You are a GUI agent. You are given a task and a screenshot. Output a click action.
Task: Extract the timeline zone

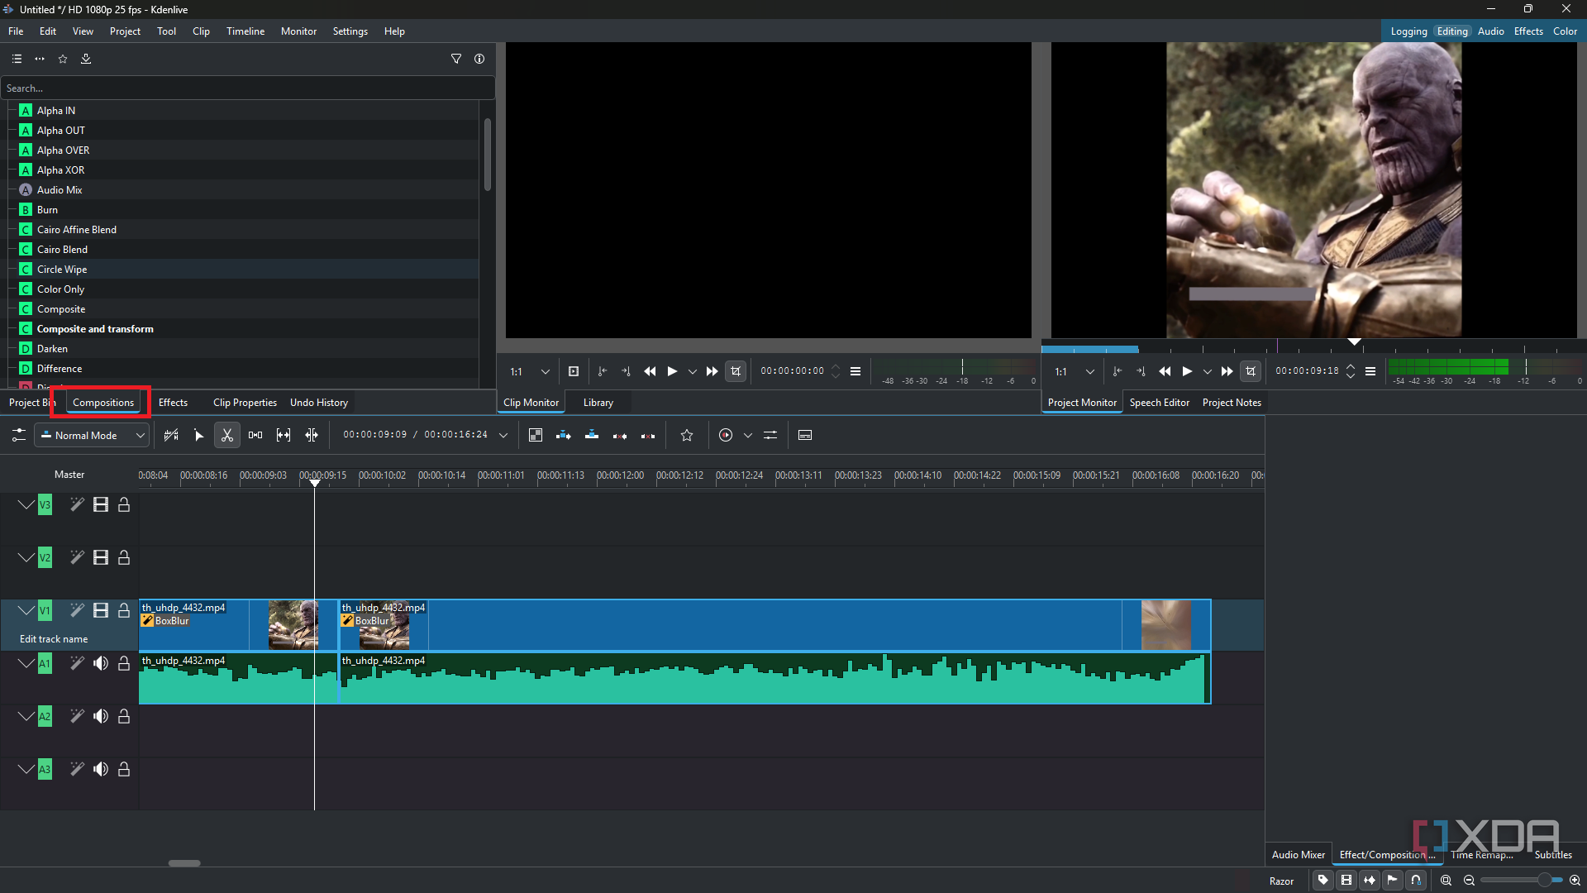point(620,435)
